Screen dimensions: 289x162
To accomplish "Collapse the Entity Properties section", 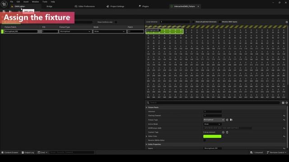I will tap(146, 144).
